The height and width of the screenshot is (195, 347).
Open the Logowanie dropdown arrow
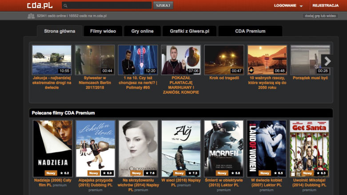click(301, 6)
